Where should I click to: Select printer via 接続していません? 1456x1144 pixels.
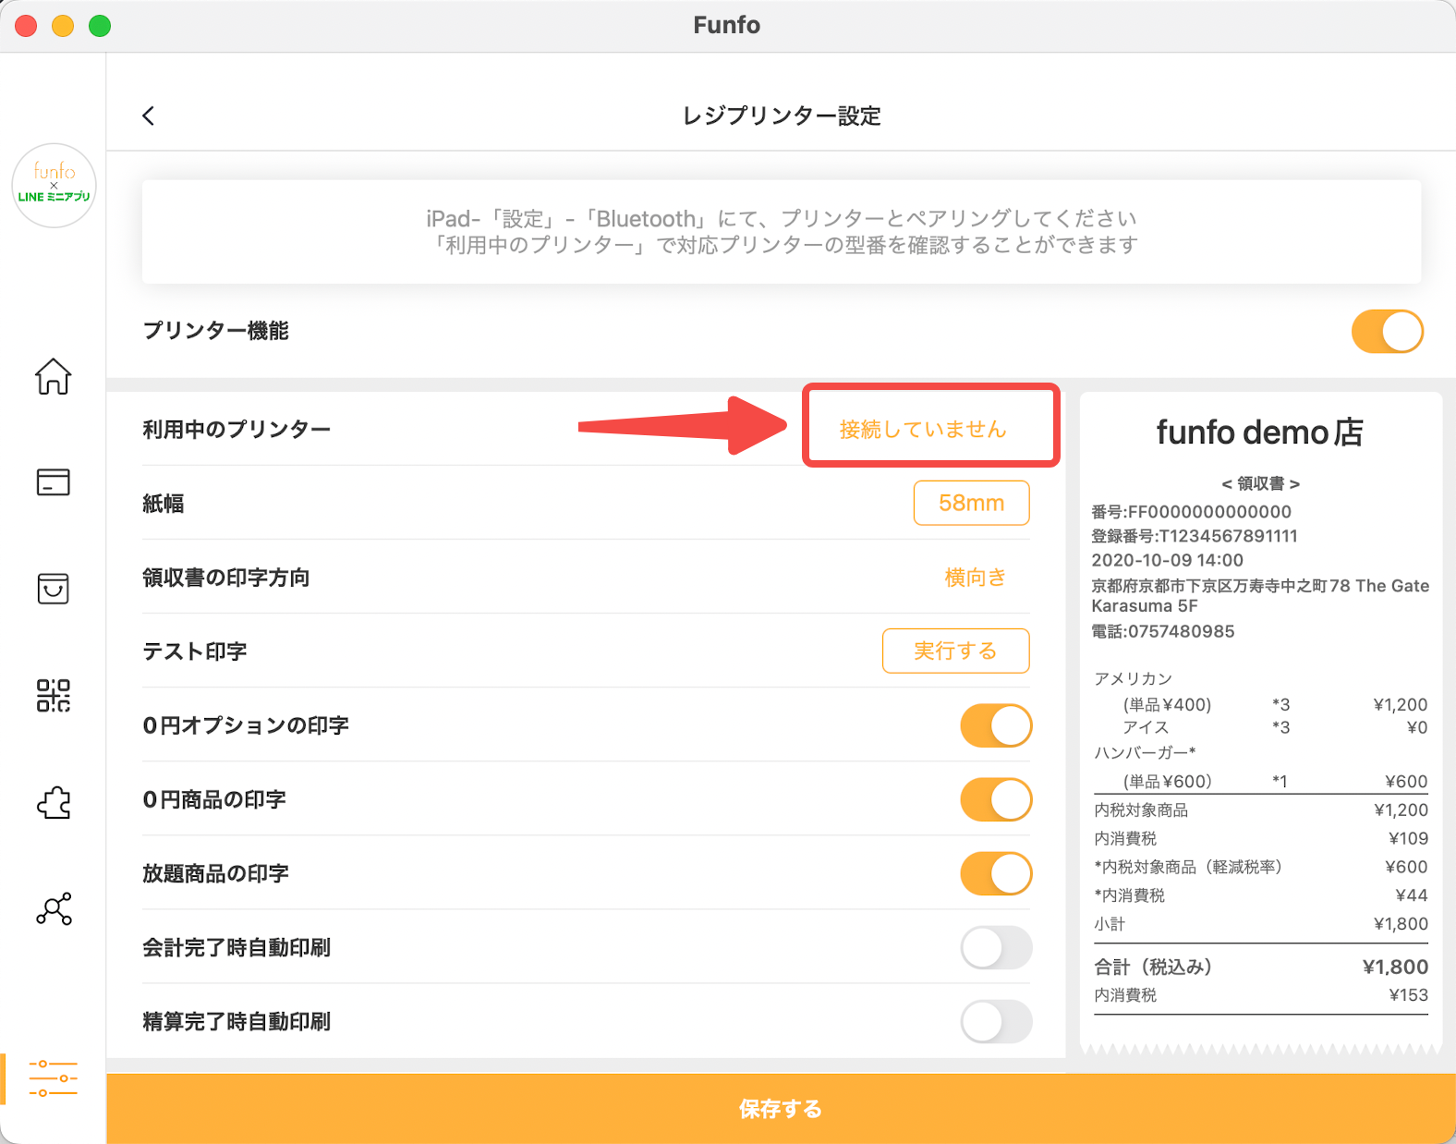pyautogui.click(x=922, y=429)
